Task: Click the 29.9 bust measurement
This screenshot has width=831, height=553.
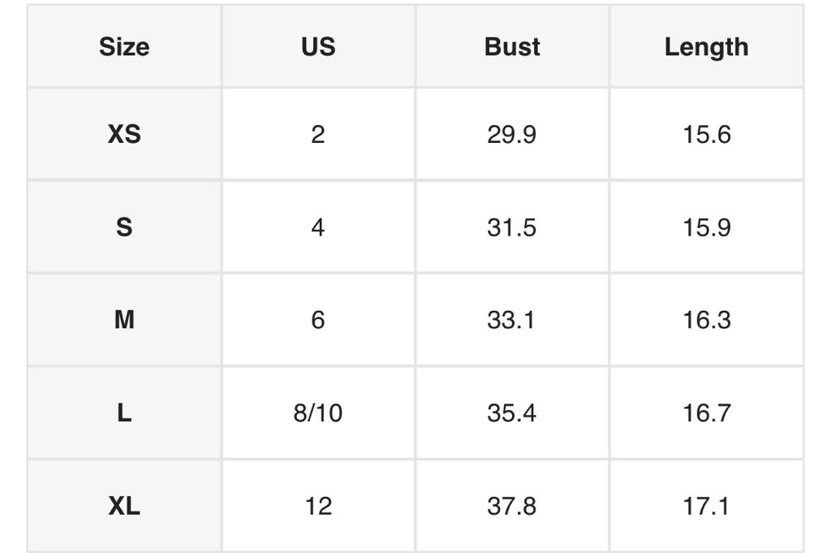Action: (512, 134)
